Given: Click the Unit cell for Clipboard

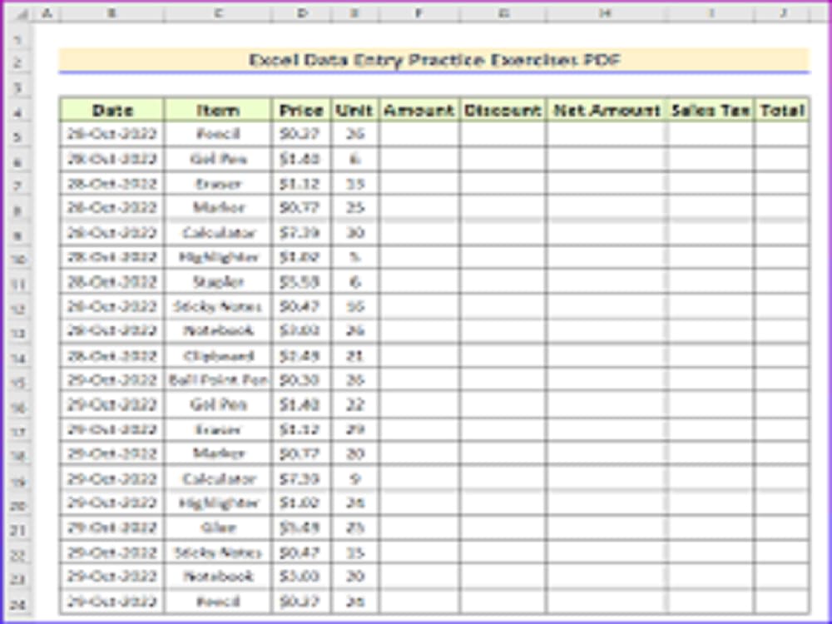Looking at the screenshot, I should [354, 355].
